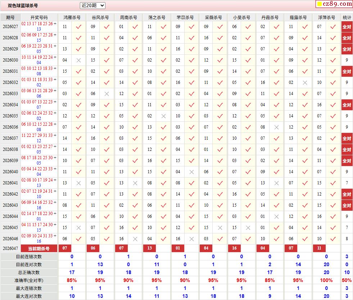
Task: Select the 浮萍杀号 column header
Action: click(x=326, y=17)
